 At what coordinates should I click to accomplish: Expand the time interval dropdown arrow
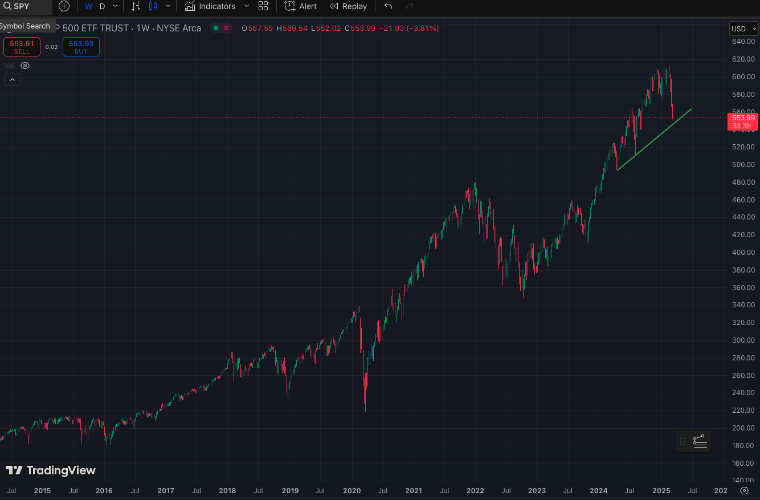[x=115, y=6]
